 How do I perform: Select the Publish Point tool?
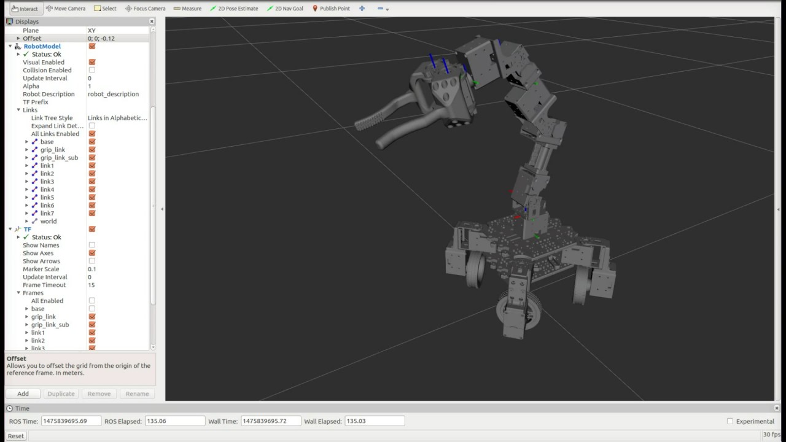click(x=331, y=9)
